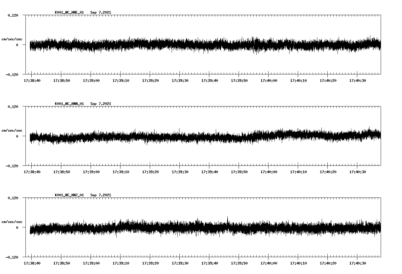This screenshot has height=274, width=402.
Task: Click the HNZ waveform trace
Action: [x=205, y=227]
